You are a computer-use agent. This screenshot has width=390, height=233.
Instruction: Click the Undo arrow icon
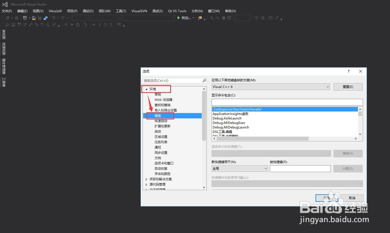[x=53, y=18]
